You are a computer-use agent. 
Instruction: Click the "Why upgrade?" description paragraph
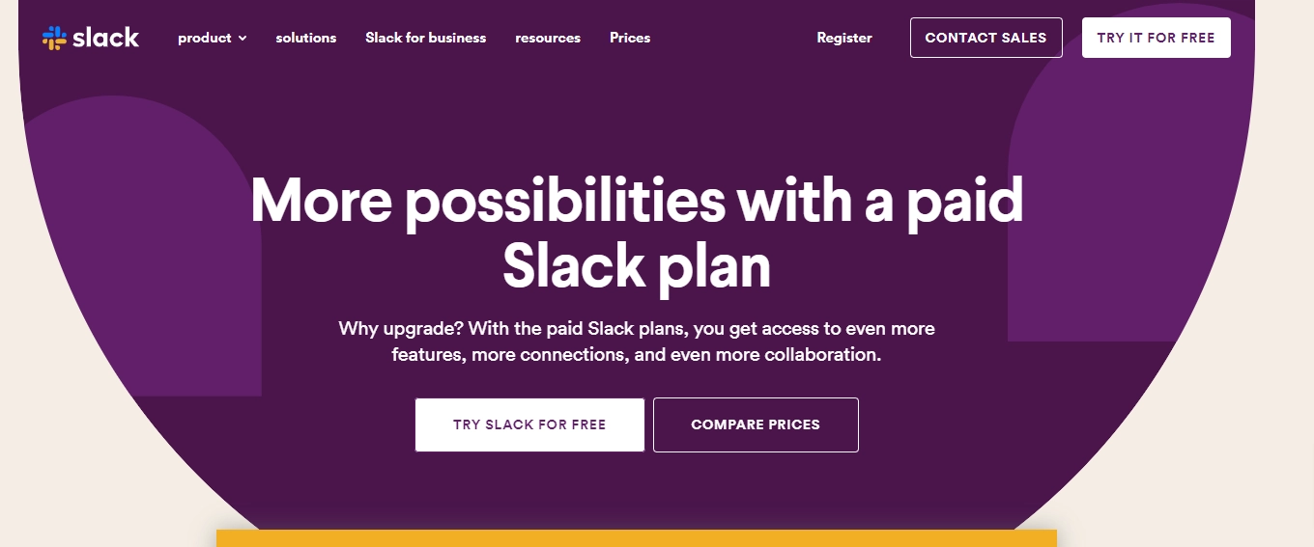click(637, 342)
